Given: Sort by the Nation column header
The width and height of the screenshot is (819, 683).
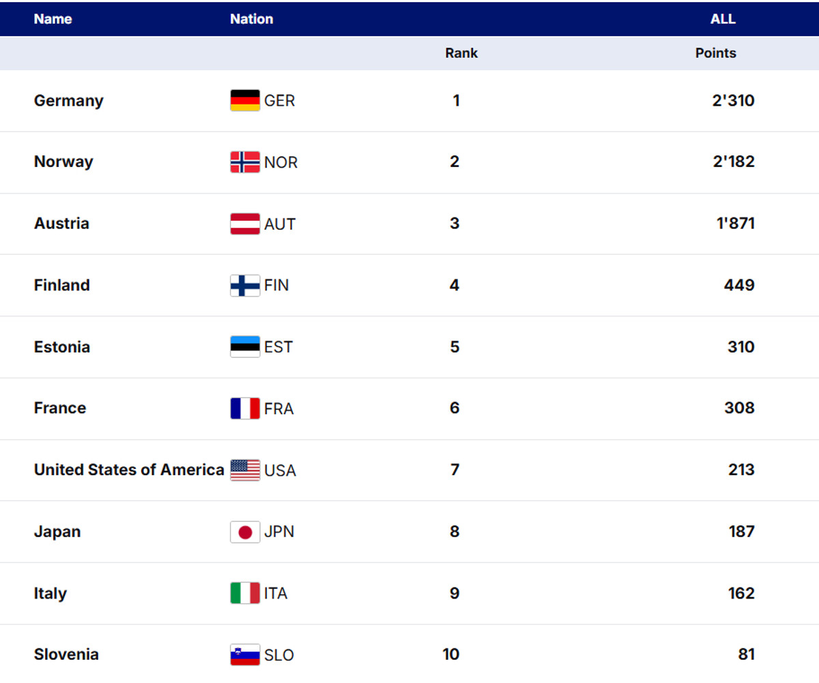Looking at the screenshot, I should tap(251, 19).
